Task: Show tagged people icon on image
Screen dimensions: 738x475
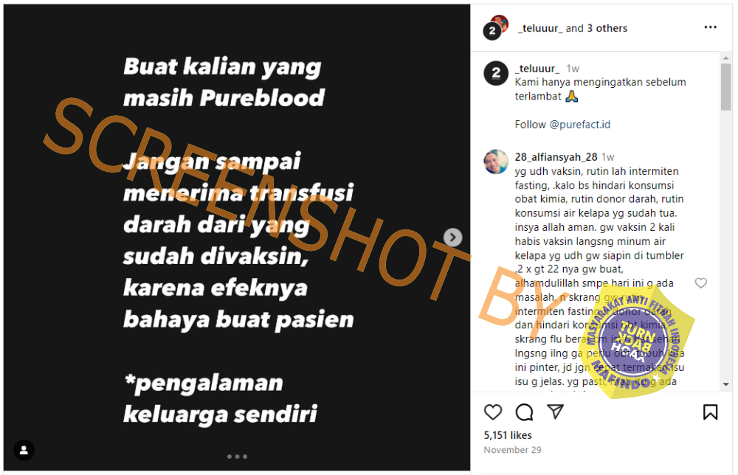Action: 24,450
